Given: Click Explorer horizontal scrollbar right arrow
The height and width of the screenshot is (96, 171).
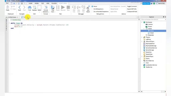Looking at the screenshot, I should coord(165,91).
